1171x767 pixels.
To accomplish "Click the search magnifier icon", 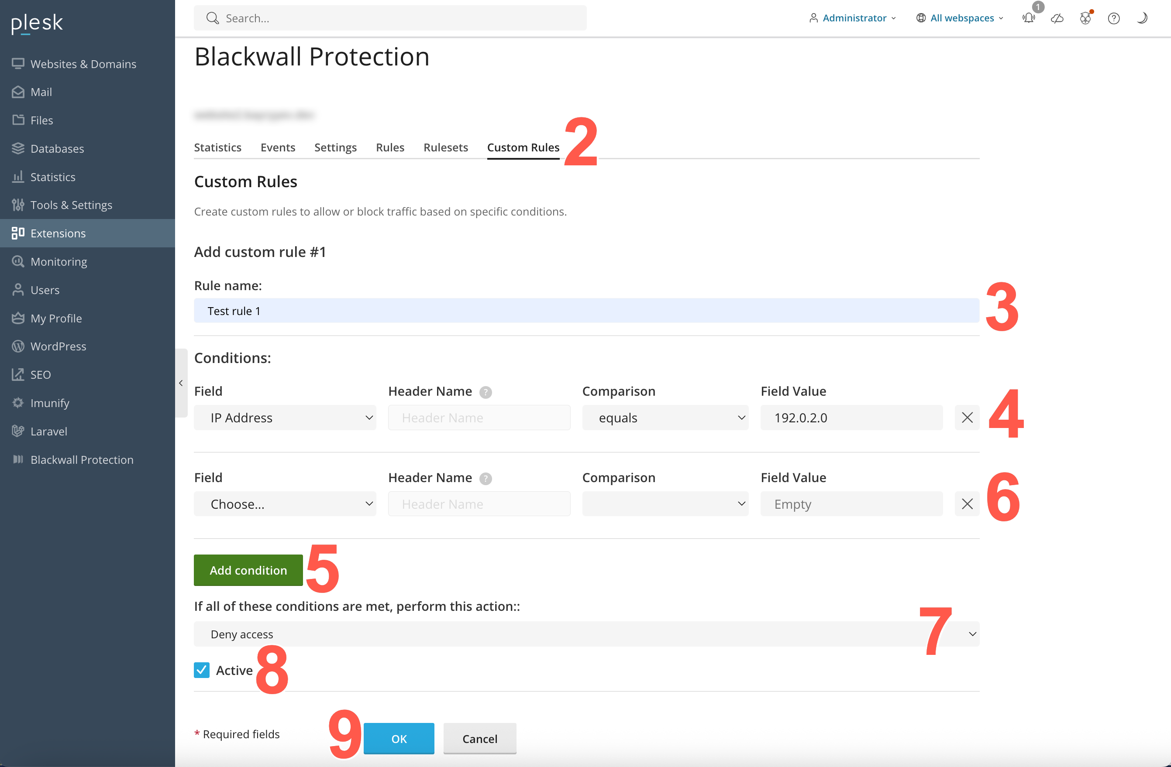I will tap(213, 18).
